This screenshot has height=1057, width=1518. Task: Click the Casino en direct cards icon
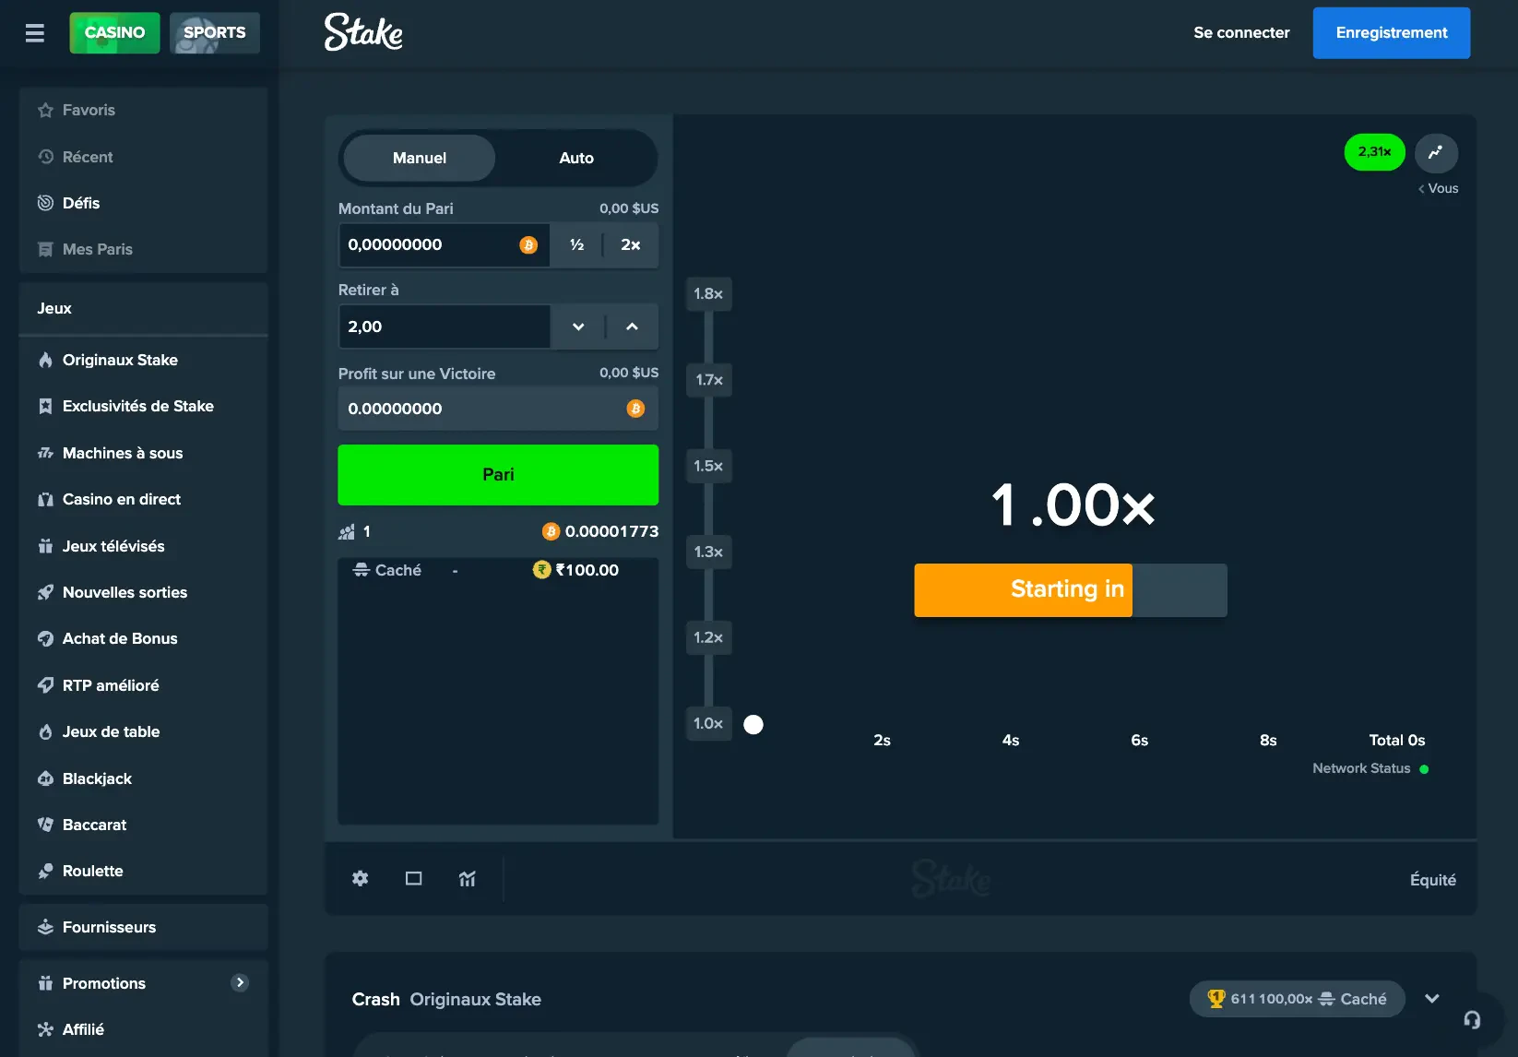[x=45, y=499]
